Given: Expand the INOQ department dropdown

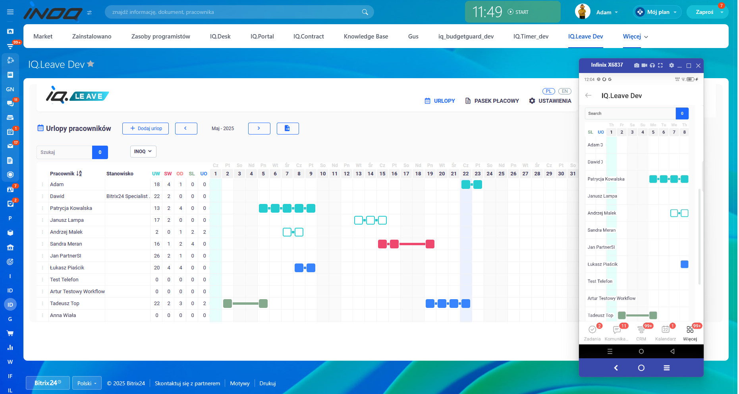Looking at the screenshot, I should coord(143,152).
